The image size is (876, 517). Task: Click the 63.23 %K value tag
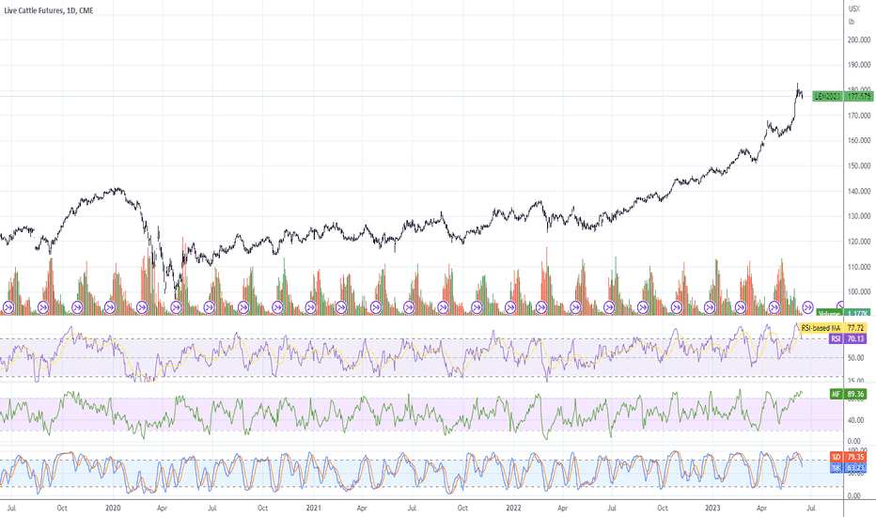(x=855, y=468)
